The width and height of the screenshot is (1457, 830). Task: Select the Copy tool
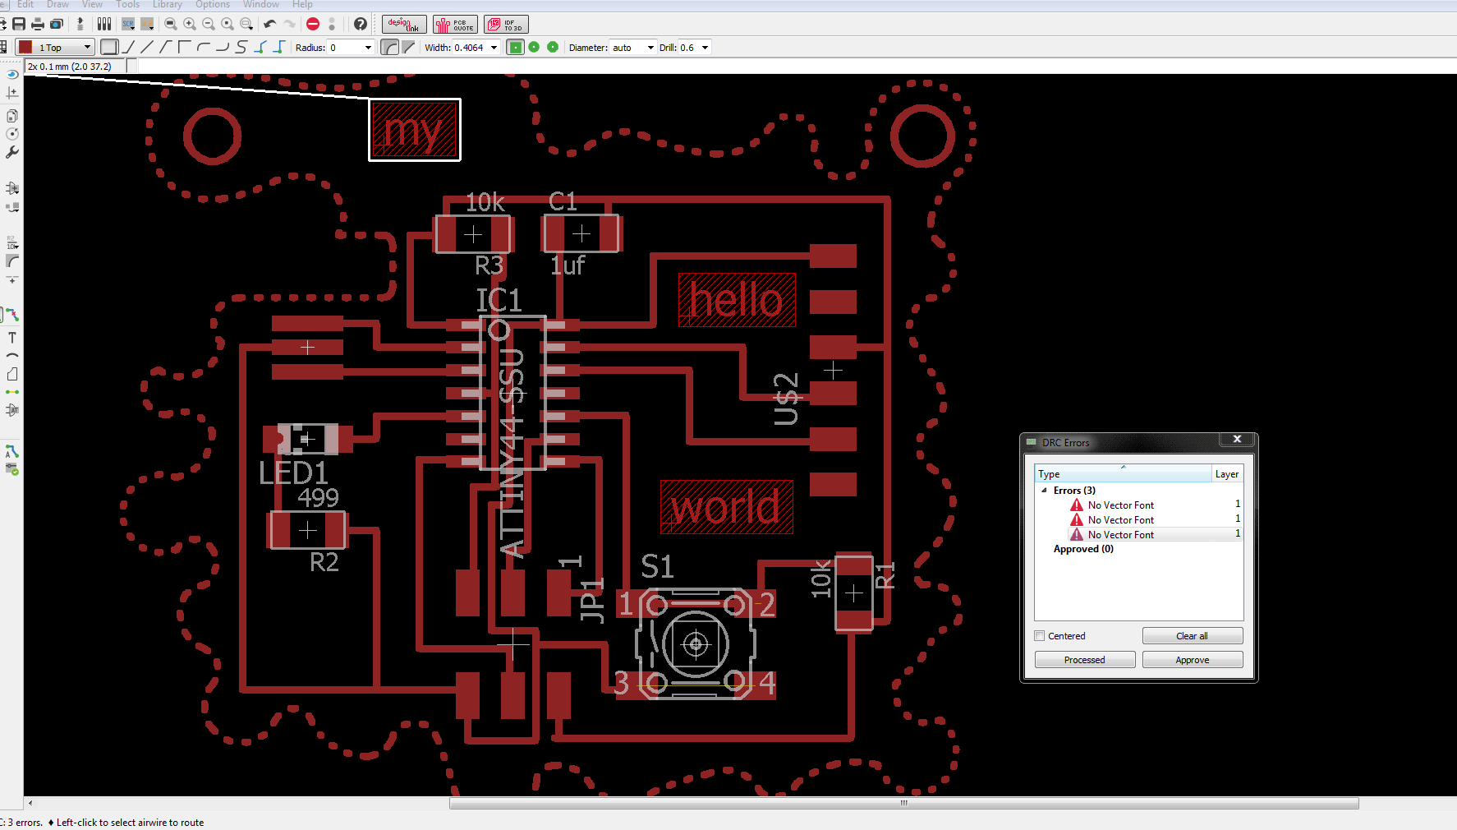pyautogui.click(x=12, y=116)
